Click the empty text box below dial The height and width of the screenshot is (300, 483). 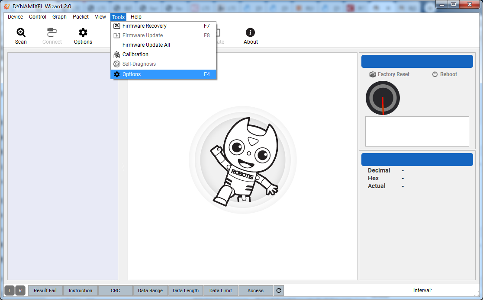pos(417,131)
